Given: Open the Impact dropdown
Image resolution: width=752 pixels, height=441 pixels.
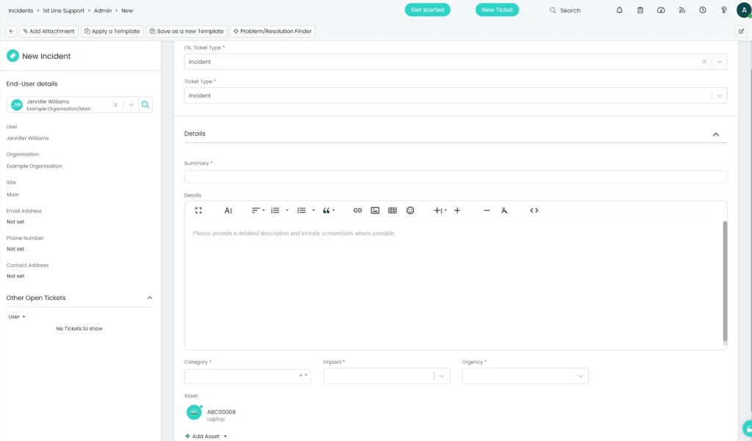Looking at the screenshot, I should tap(441, 376).
